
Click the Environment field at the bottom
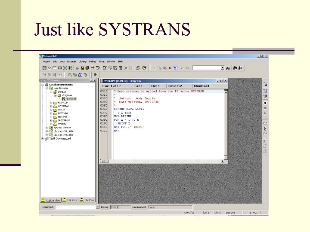pos(170,207)
